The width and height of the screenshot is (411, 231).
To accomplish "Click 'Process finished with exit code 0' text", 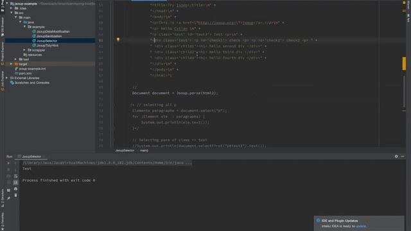I will tap(58, 180).
